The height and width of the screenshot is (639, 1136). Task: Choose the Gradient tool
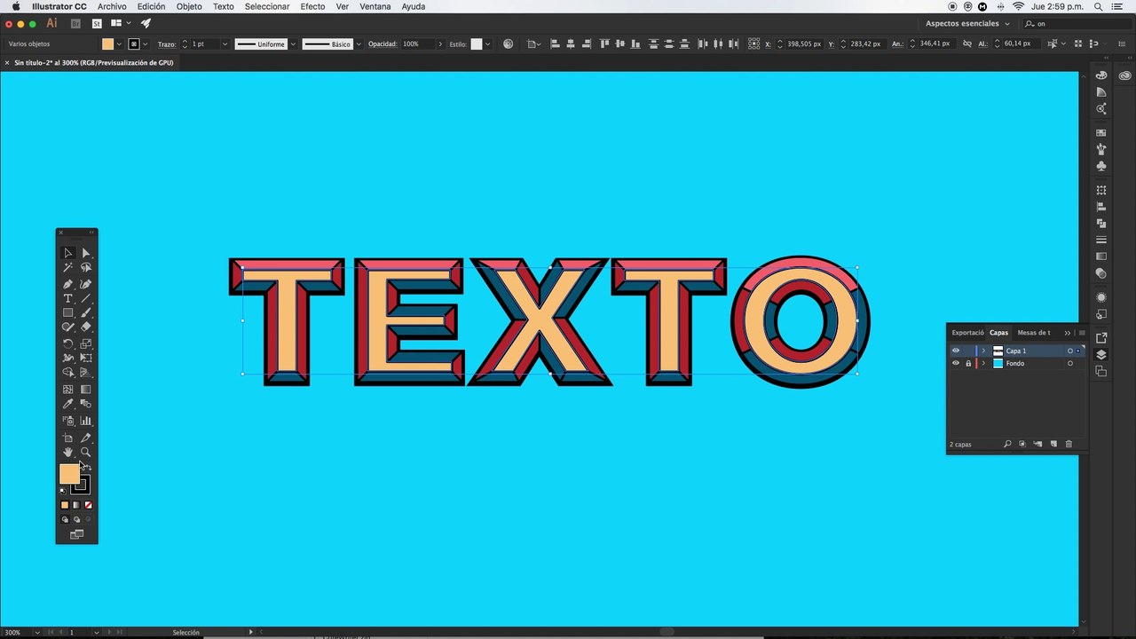86,389
